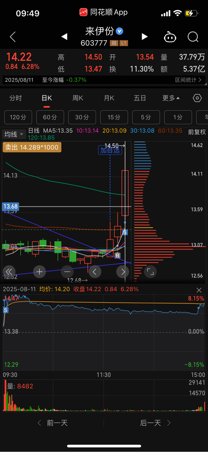Switch to 周K tab
The width and height of the screenshot is (208, 452).
(x=78, y=98)
